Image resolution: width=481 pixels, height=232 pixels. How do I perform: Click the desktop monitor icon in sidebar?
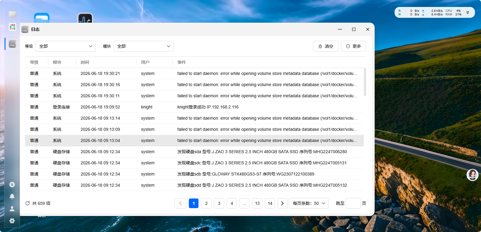pos(12,14)
